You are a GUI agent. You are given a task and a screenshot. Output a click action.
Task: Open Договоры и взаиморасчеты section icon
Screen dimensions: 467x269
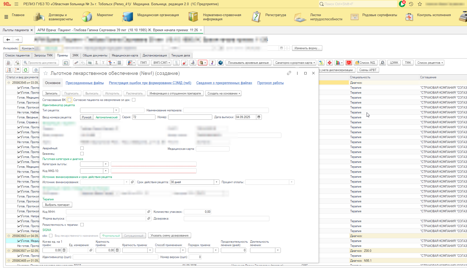pos(39,17)
